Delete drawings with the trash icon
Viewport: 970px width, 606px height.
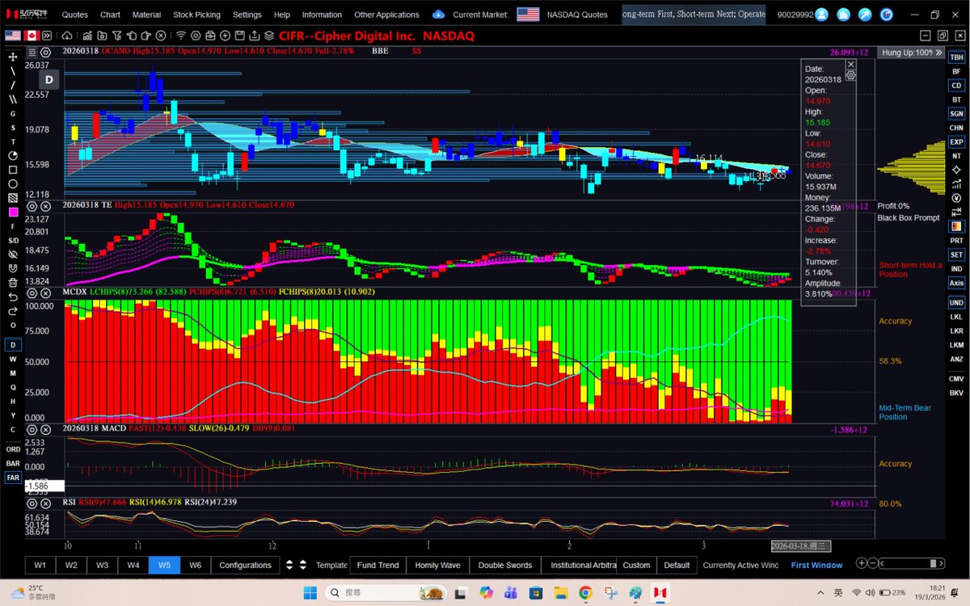pos(13,282)
